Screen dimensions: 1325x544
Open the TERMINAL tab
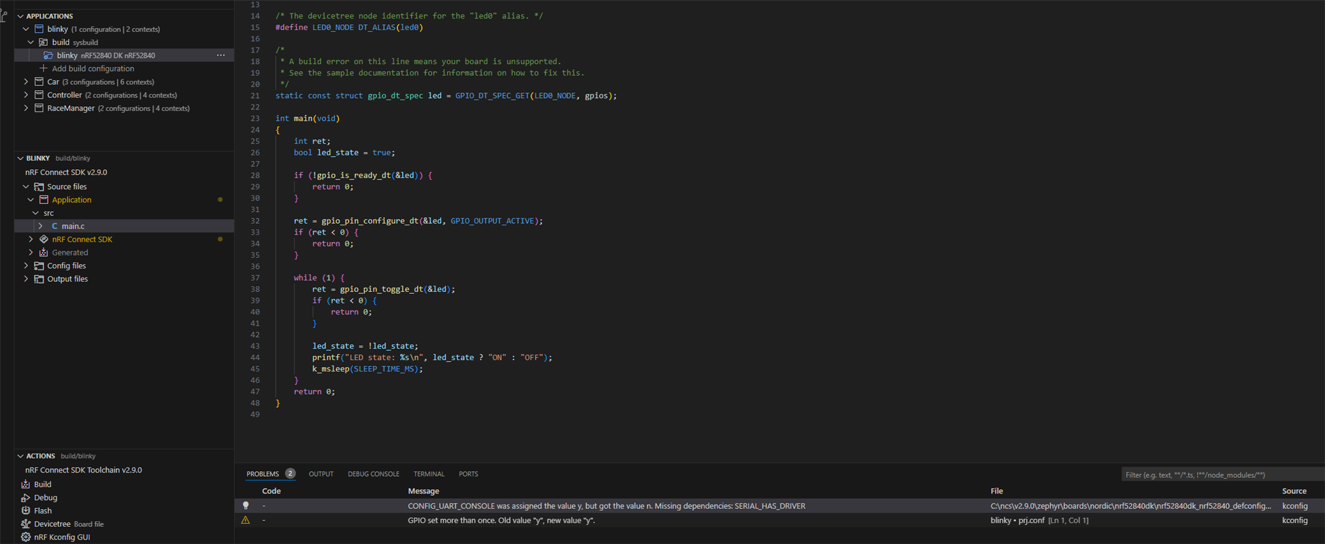point(429,474)
